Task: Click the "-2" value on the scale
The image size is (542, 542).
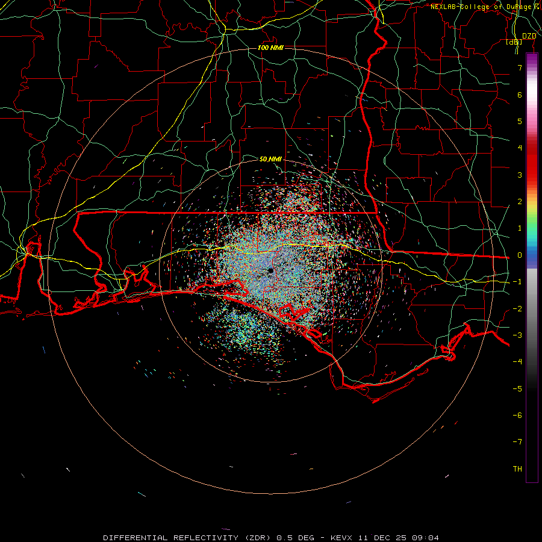Action: [517, 309]
